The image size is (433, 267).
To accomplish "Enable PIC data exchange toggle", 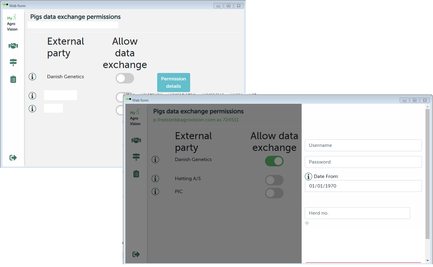I will (274, 193).
